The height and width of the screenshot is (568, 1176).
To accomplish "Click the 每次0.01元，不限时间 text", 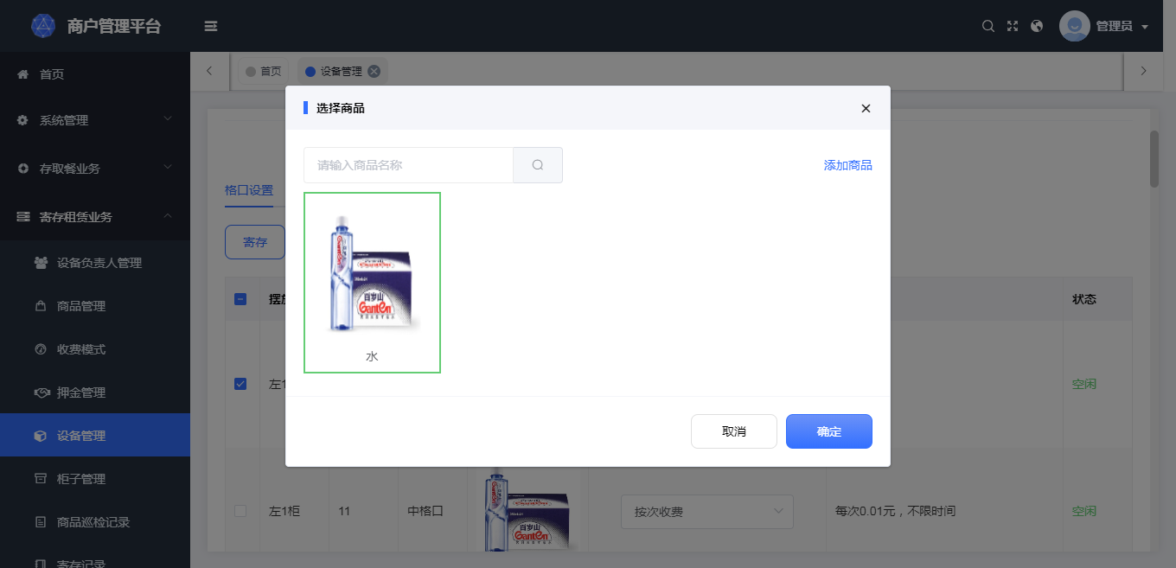I will [895, 511].
